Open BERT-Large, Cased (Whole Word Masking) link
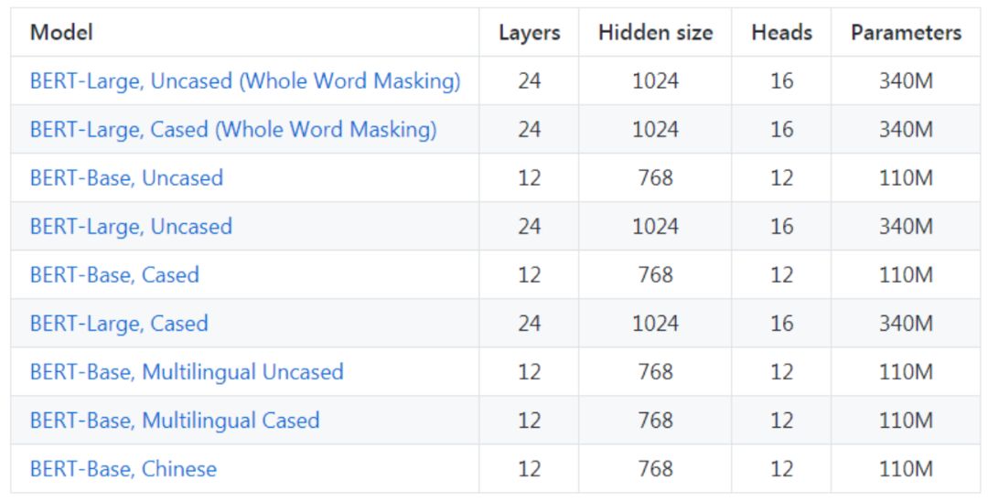Image resolution: width=988 pixels, height=501 pixels. tap(233, 130)
